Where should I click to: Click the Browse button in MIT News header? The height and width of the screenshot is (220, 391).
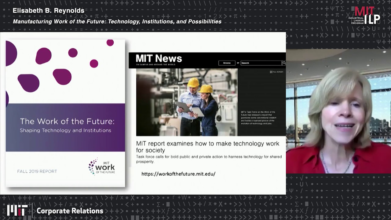pos(227,63)
